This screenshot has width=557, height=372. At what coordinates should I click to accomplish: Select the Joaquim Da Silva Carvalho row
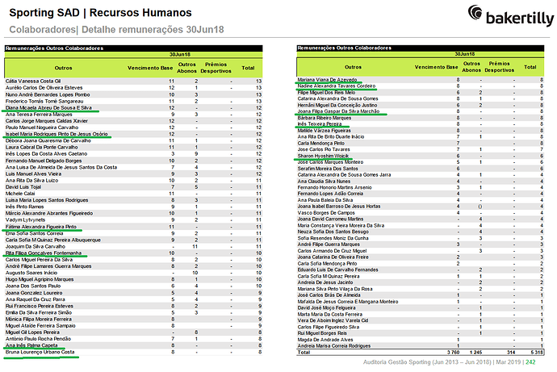pos(133,246)
